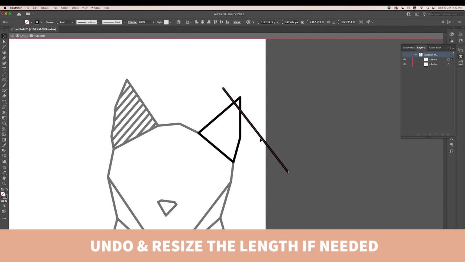
Task: Collapse the Isolation Mode layer group
Action: point(416,55)
